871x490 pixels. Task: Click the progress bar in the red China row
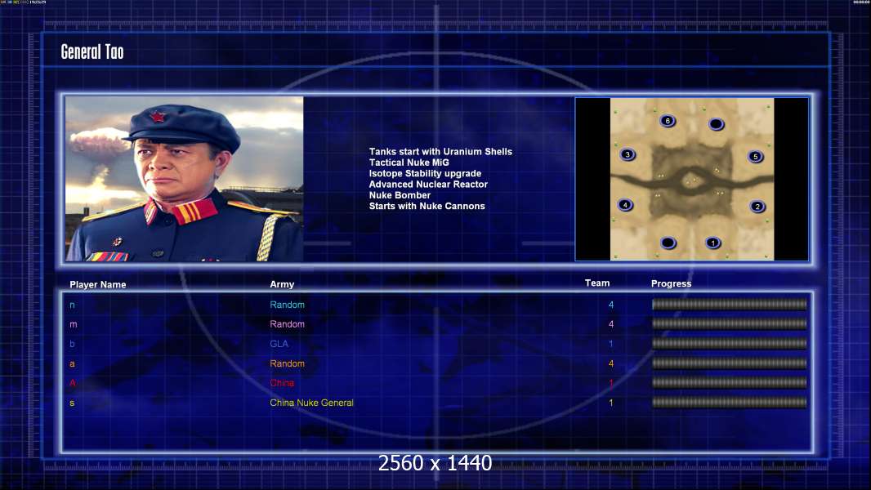pos(730,382)
